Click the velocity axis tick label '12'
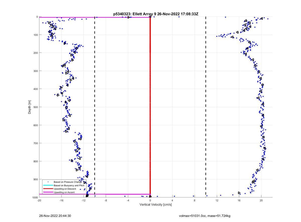Viewport: 301px width, 222px height. click(217, 200)
